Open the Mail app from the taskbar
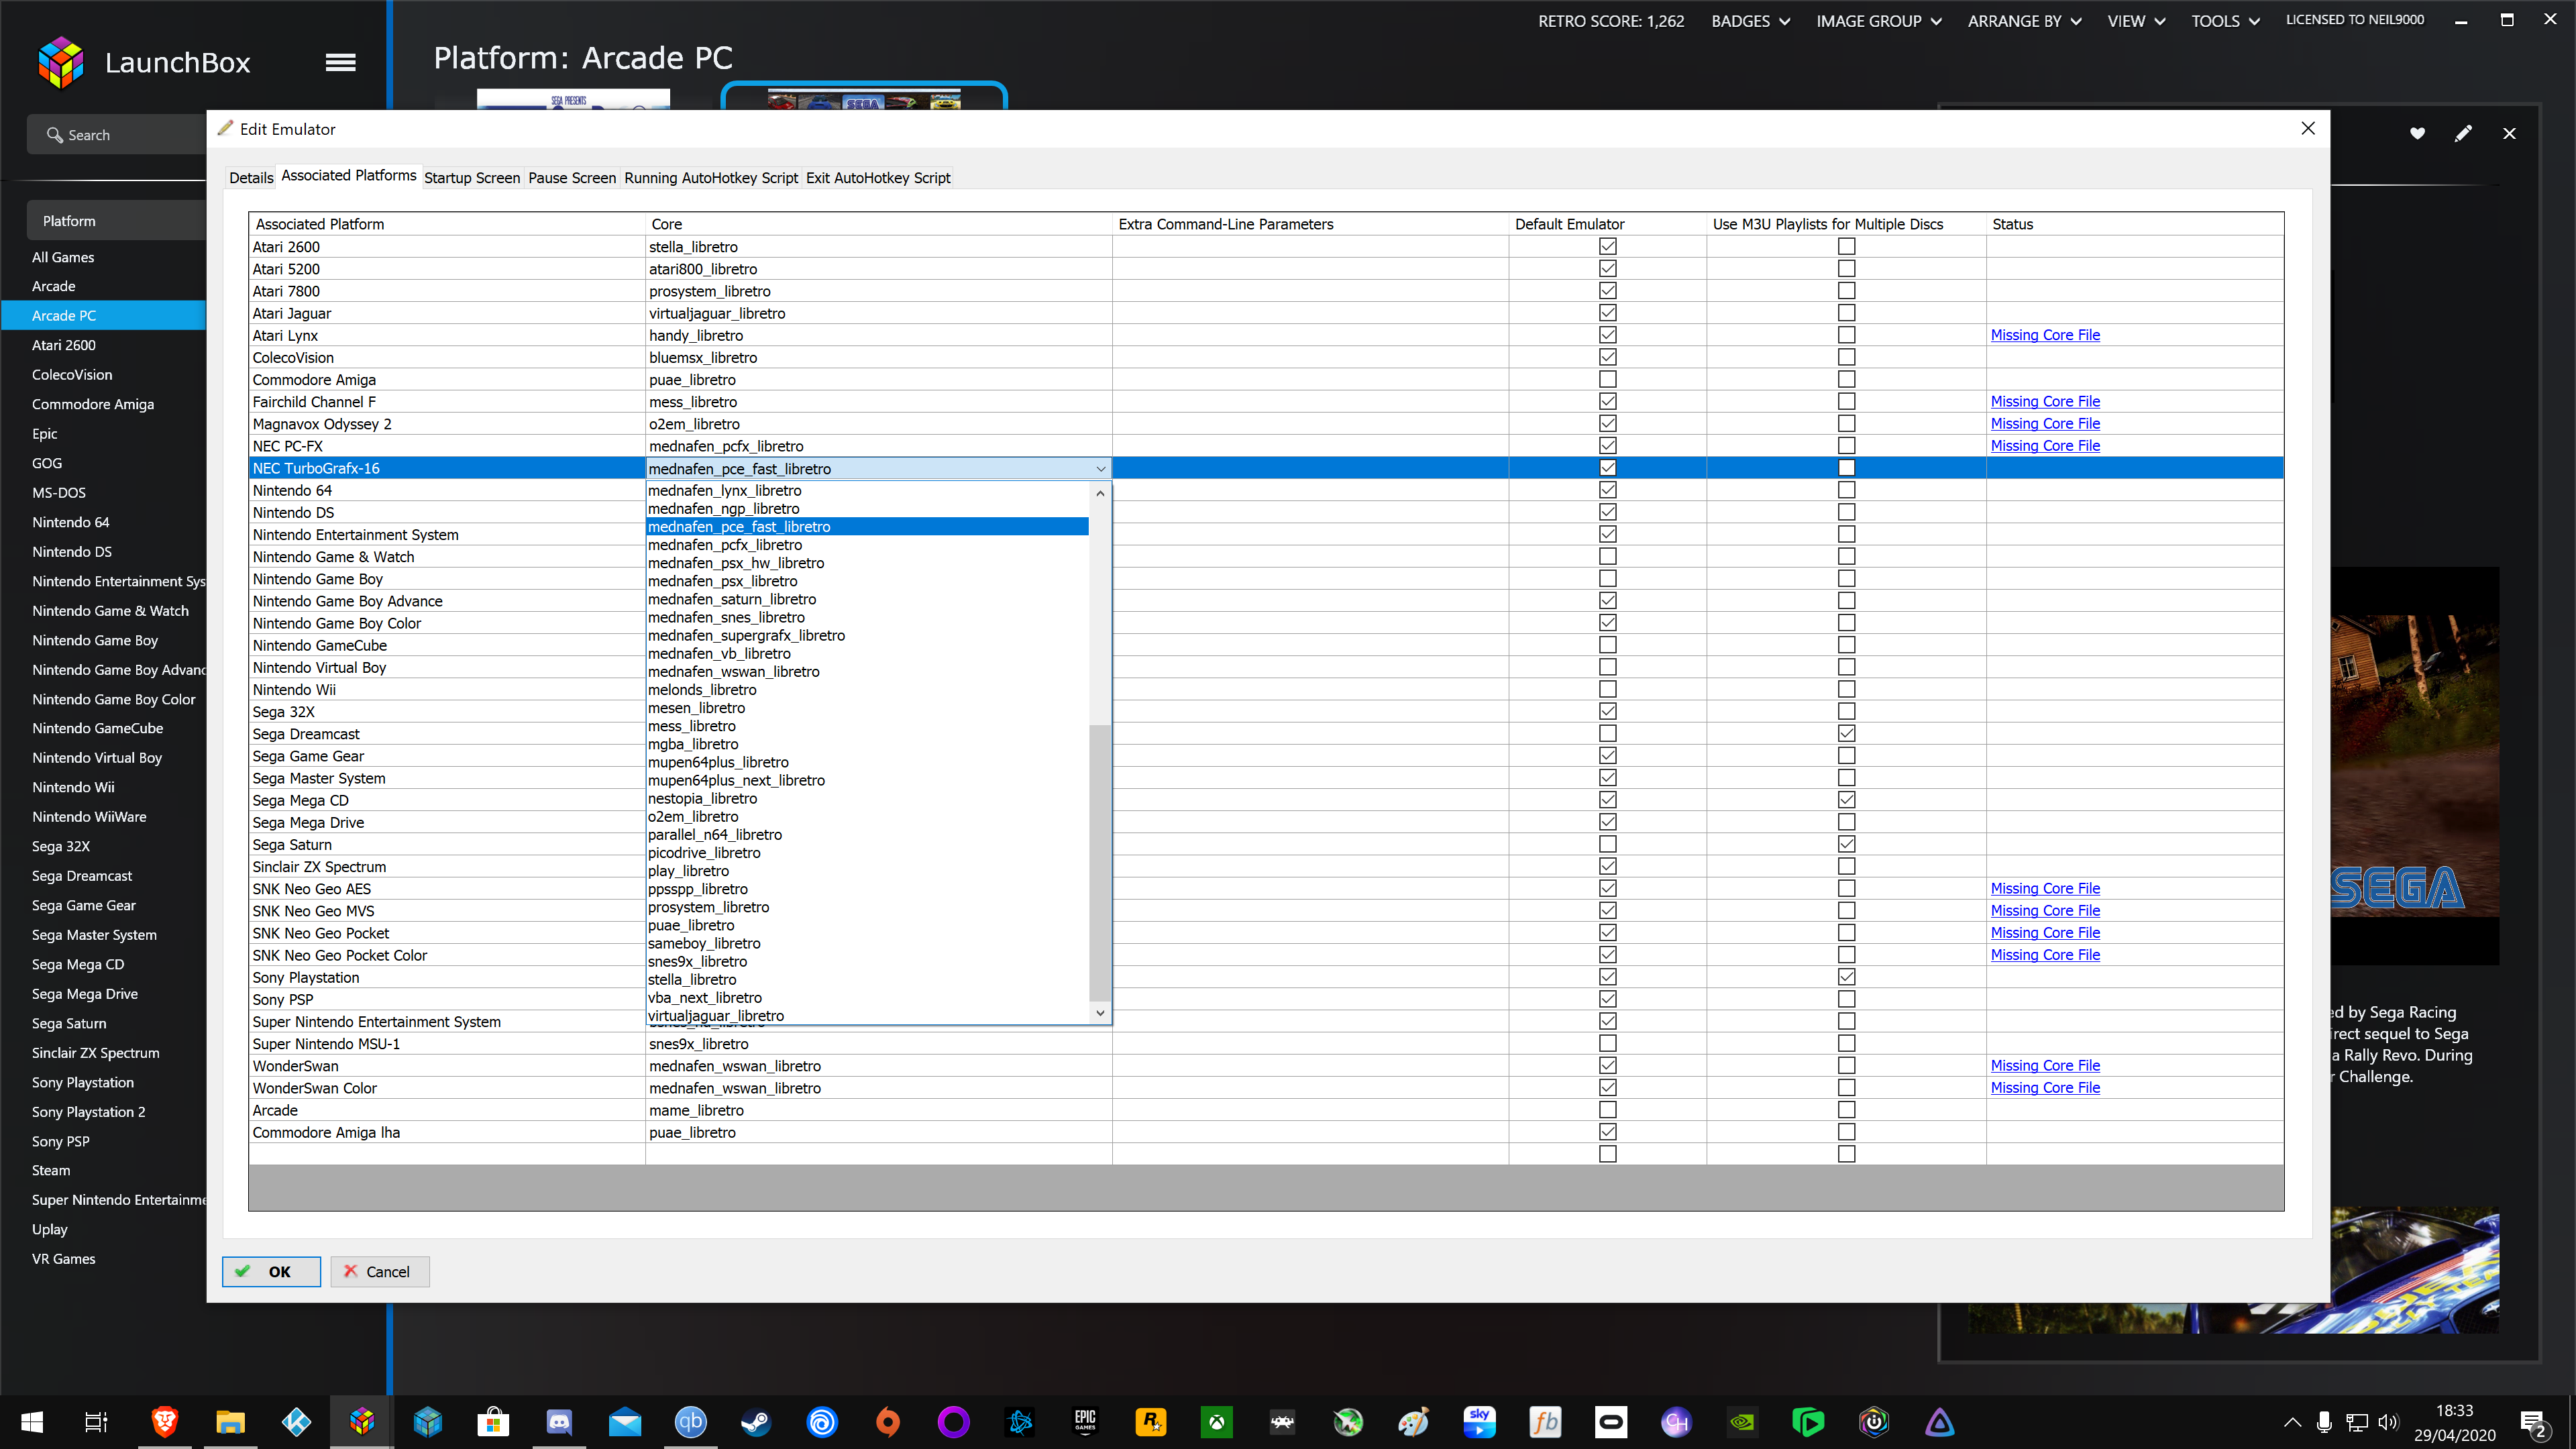Screen dimensions: 2576x1449 (625, 1422)
